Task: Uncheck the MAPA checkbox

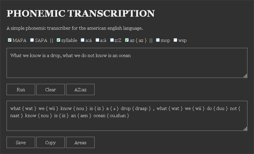Action: [10, 40]
